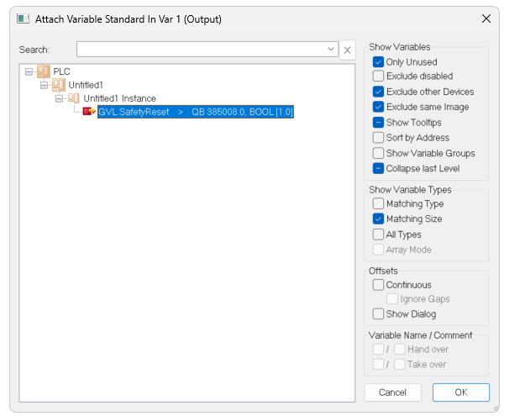The height and width of the screenshot is (416, 520).
Task: Enable Show Variable Groups checkbox
Action: pyautogui.click(x=378, y=153)
